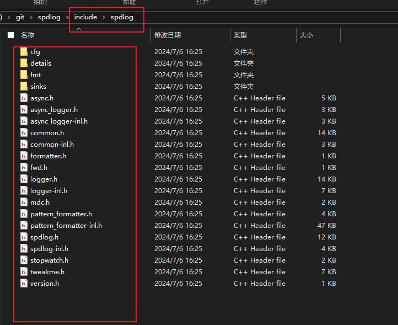Image resolution: width=398 pixels, height=325 pixels.
Task: Click the 文件夹 type of fmt row
Action: [244, 74]
